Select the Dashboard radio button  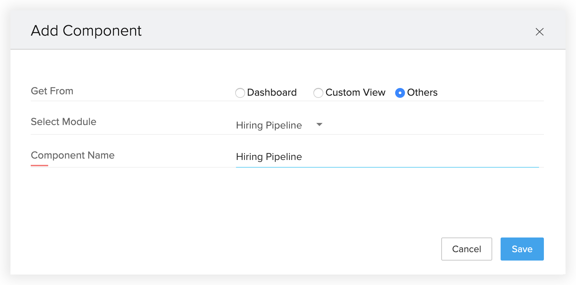[240, 93]
